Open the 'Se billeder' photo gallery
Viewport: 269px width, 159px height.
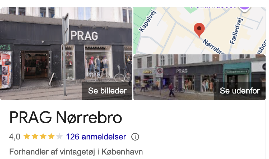[107, 91]
